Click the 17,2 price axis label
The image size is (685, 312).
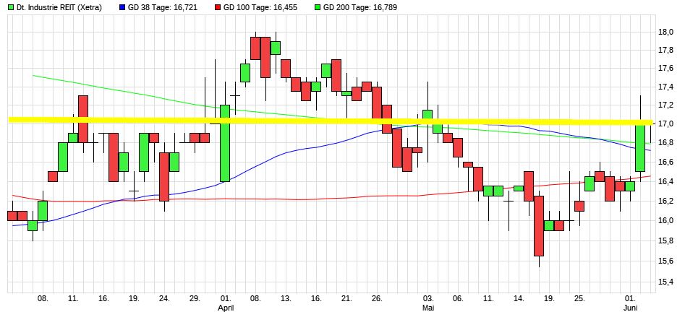(665, 105)
